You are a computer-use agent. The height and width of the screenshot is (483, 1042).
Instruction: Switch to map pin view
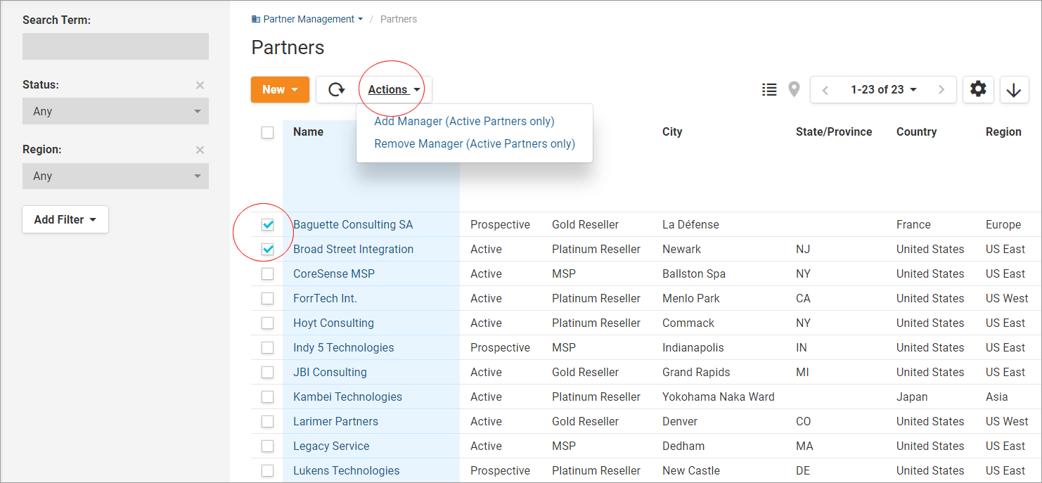794,89
